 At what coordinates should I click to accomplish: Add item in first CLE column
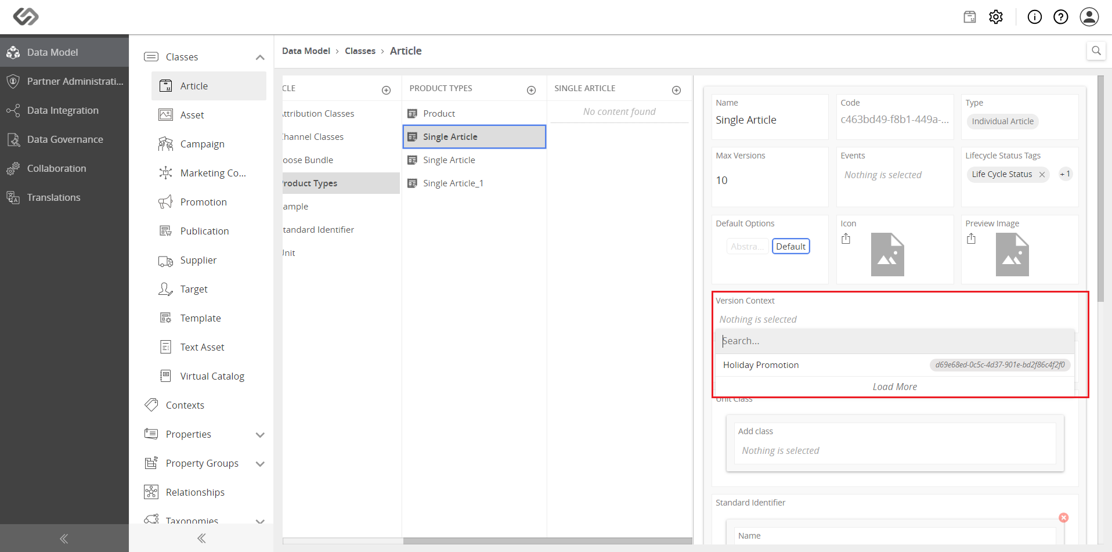coord(386,90)
